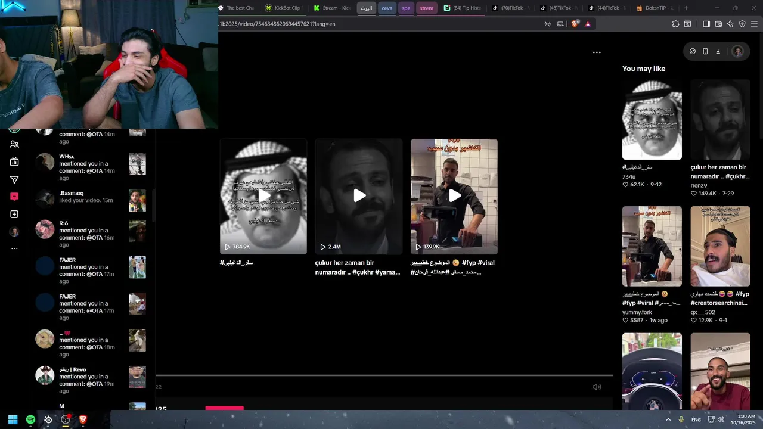
Task: Play the suggested video with 2.4M views
Action: point(359,197)
